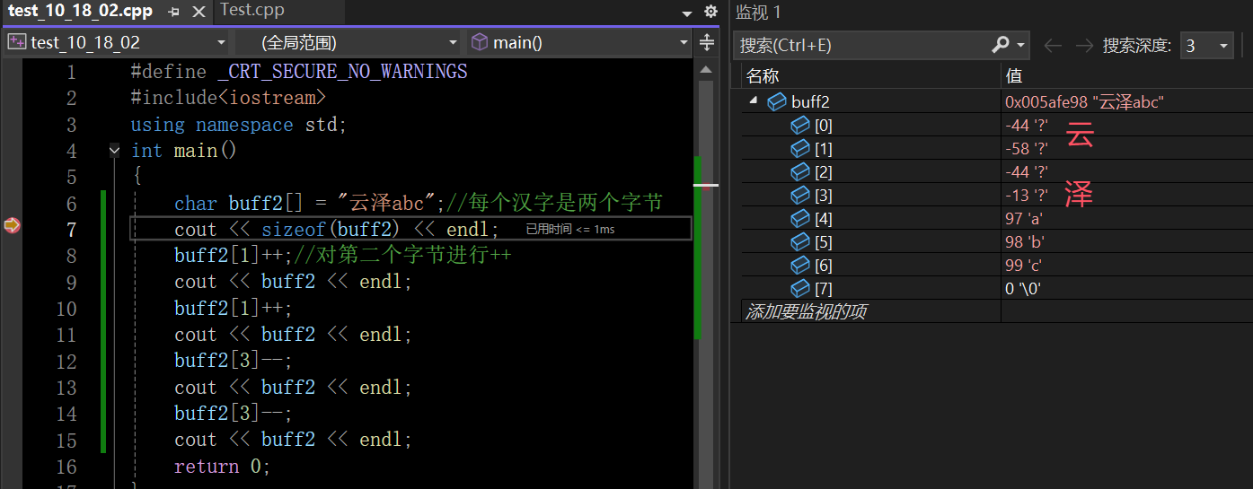Close the test_10_18_02.cpp tab
This screenshot has height=489, width=1253.
(x=198, y=13)
